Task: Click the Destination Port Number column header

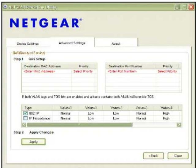Action: point(131,66)
